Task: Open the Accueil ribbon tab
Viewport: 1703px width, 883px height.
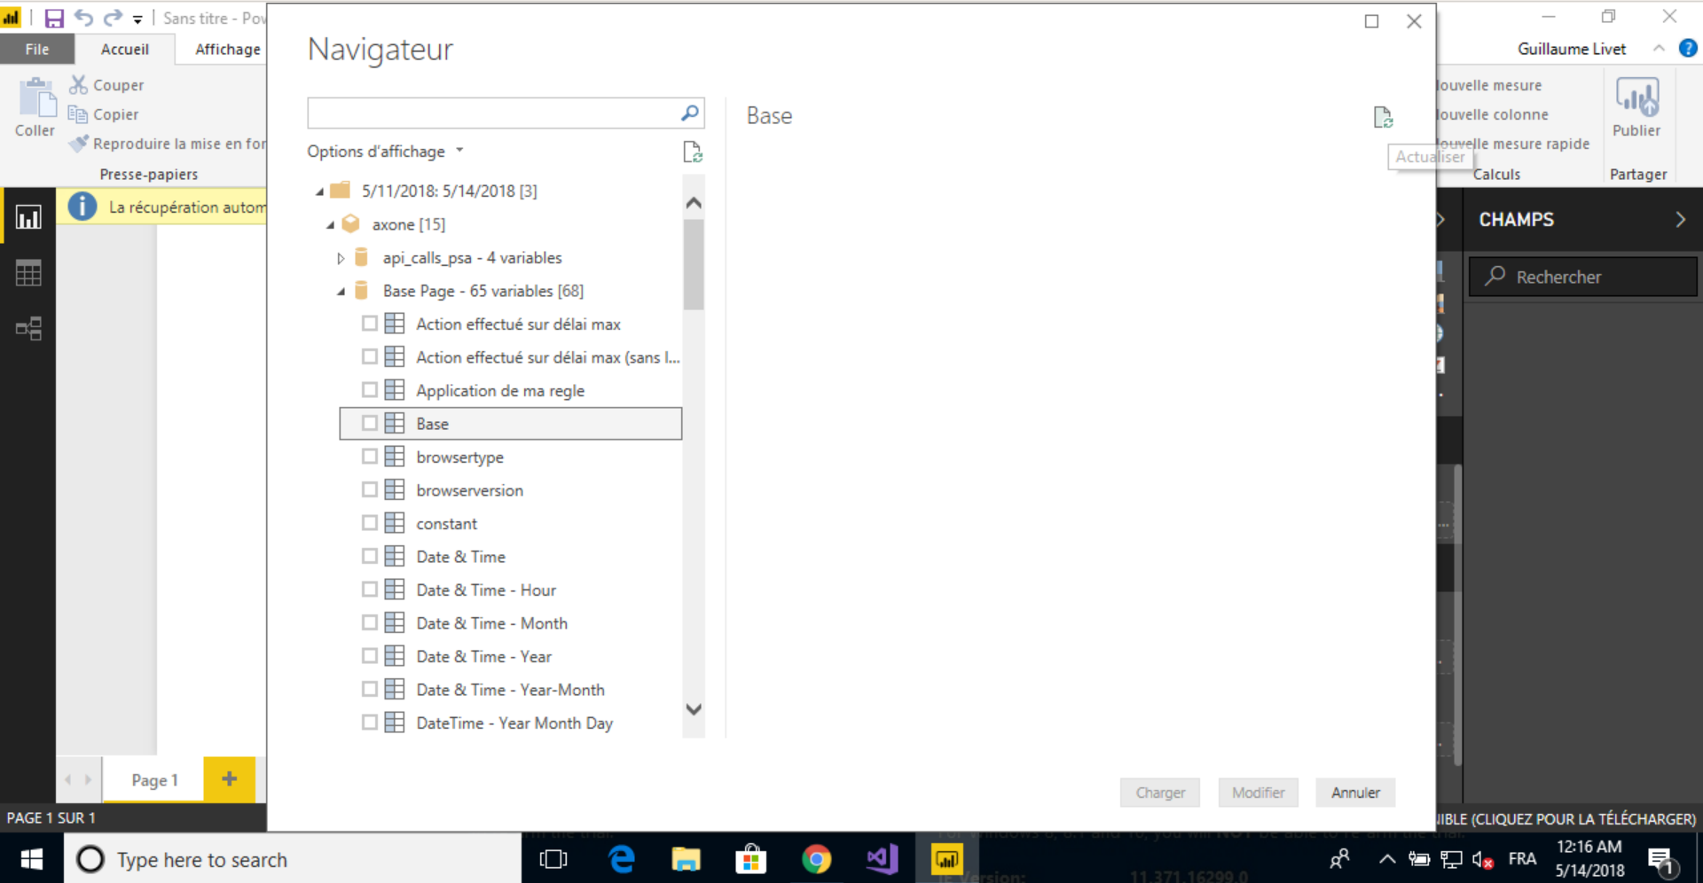Action: 124,49
